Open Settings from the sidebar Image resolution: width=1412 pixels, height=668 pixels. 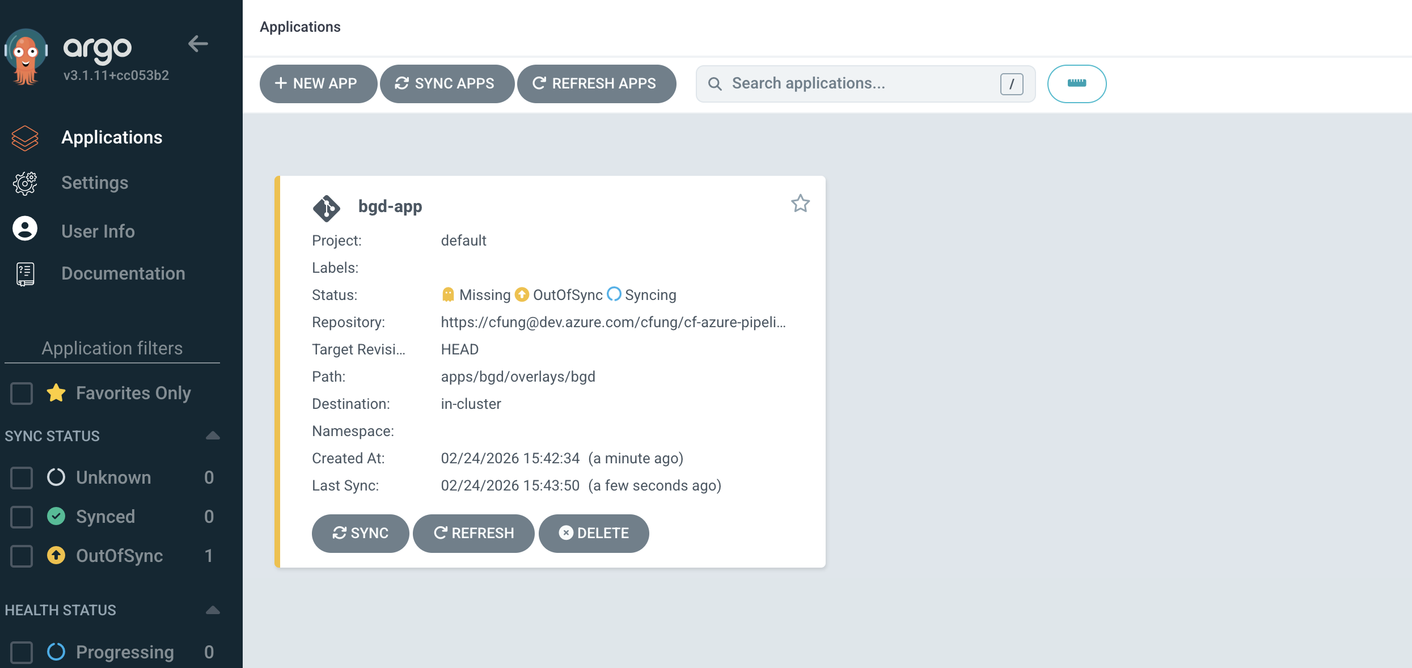coord(94,183)
